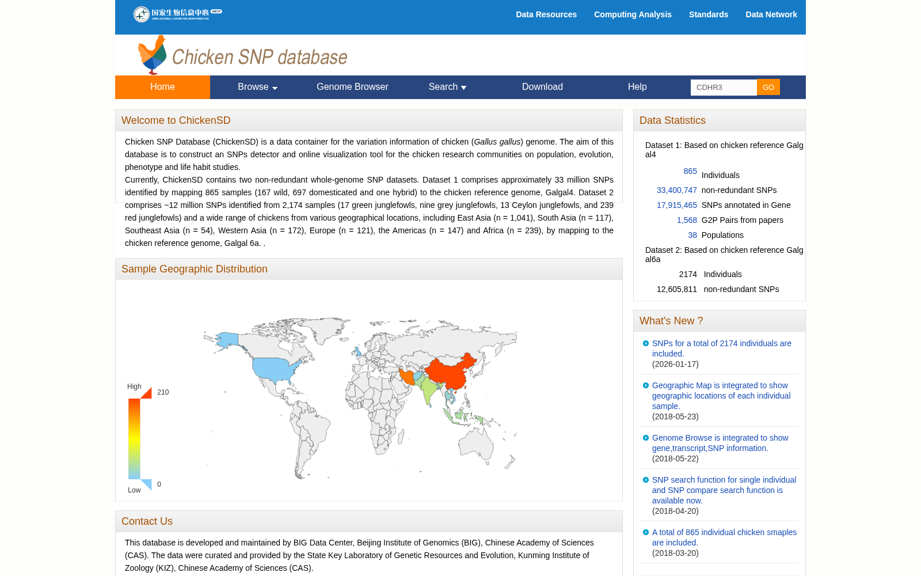This screenshot has height=576, width=921.
Task: Click the bullet icon beside the SNP search function news
Action: 646,480
